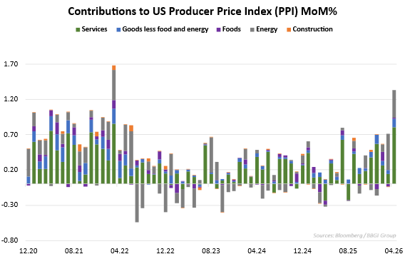Click the gray energy segment of last bar
This screenshot has height=259, width=405.
[394, 104]
